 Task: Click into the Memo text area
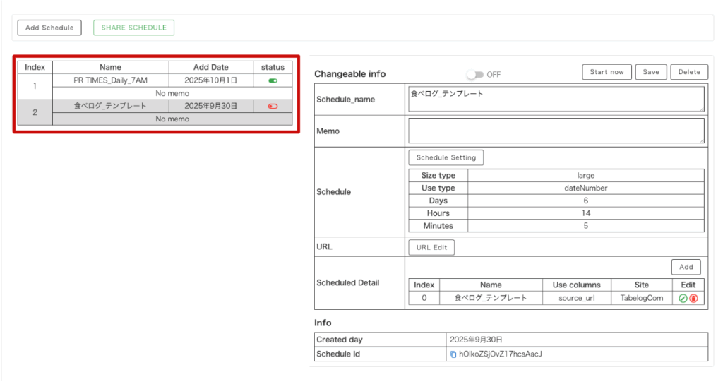point(556,131)
